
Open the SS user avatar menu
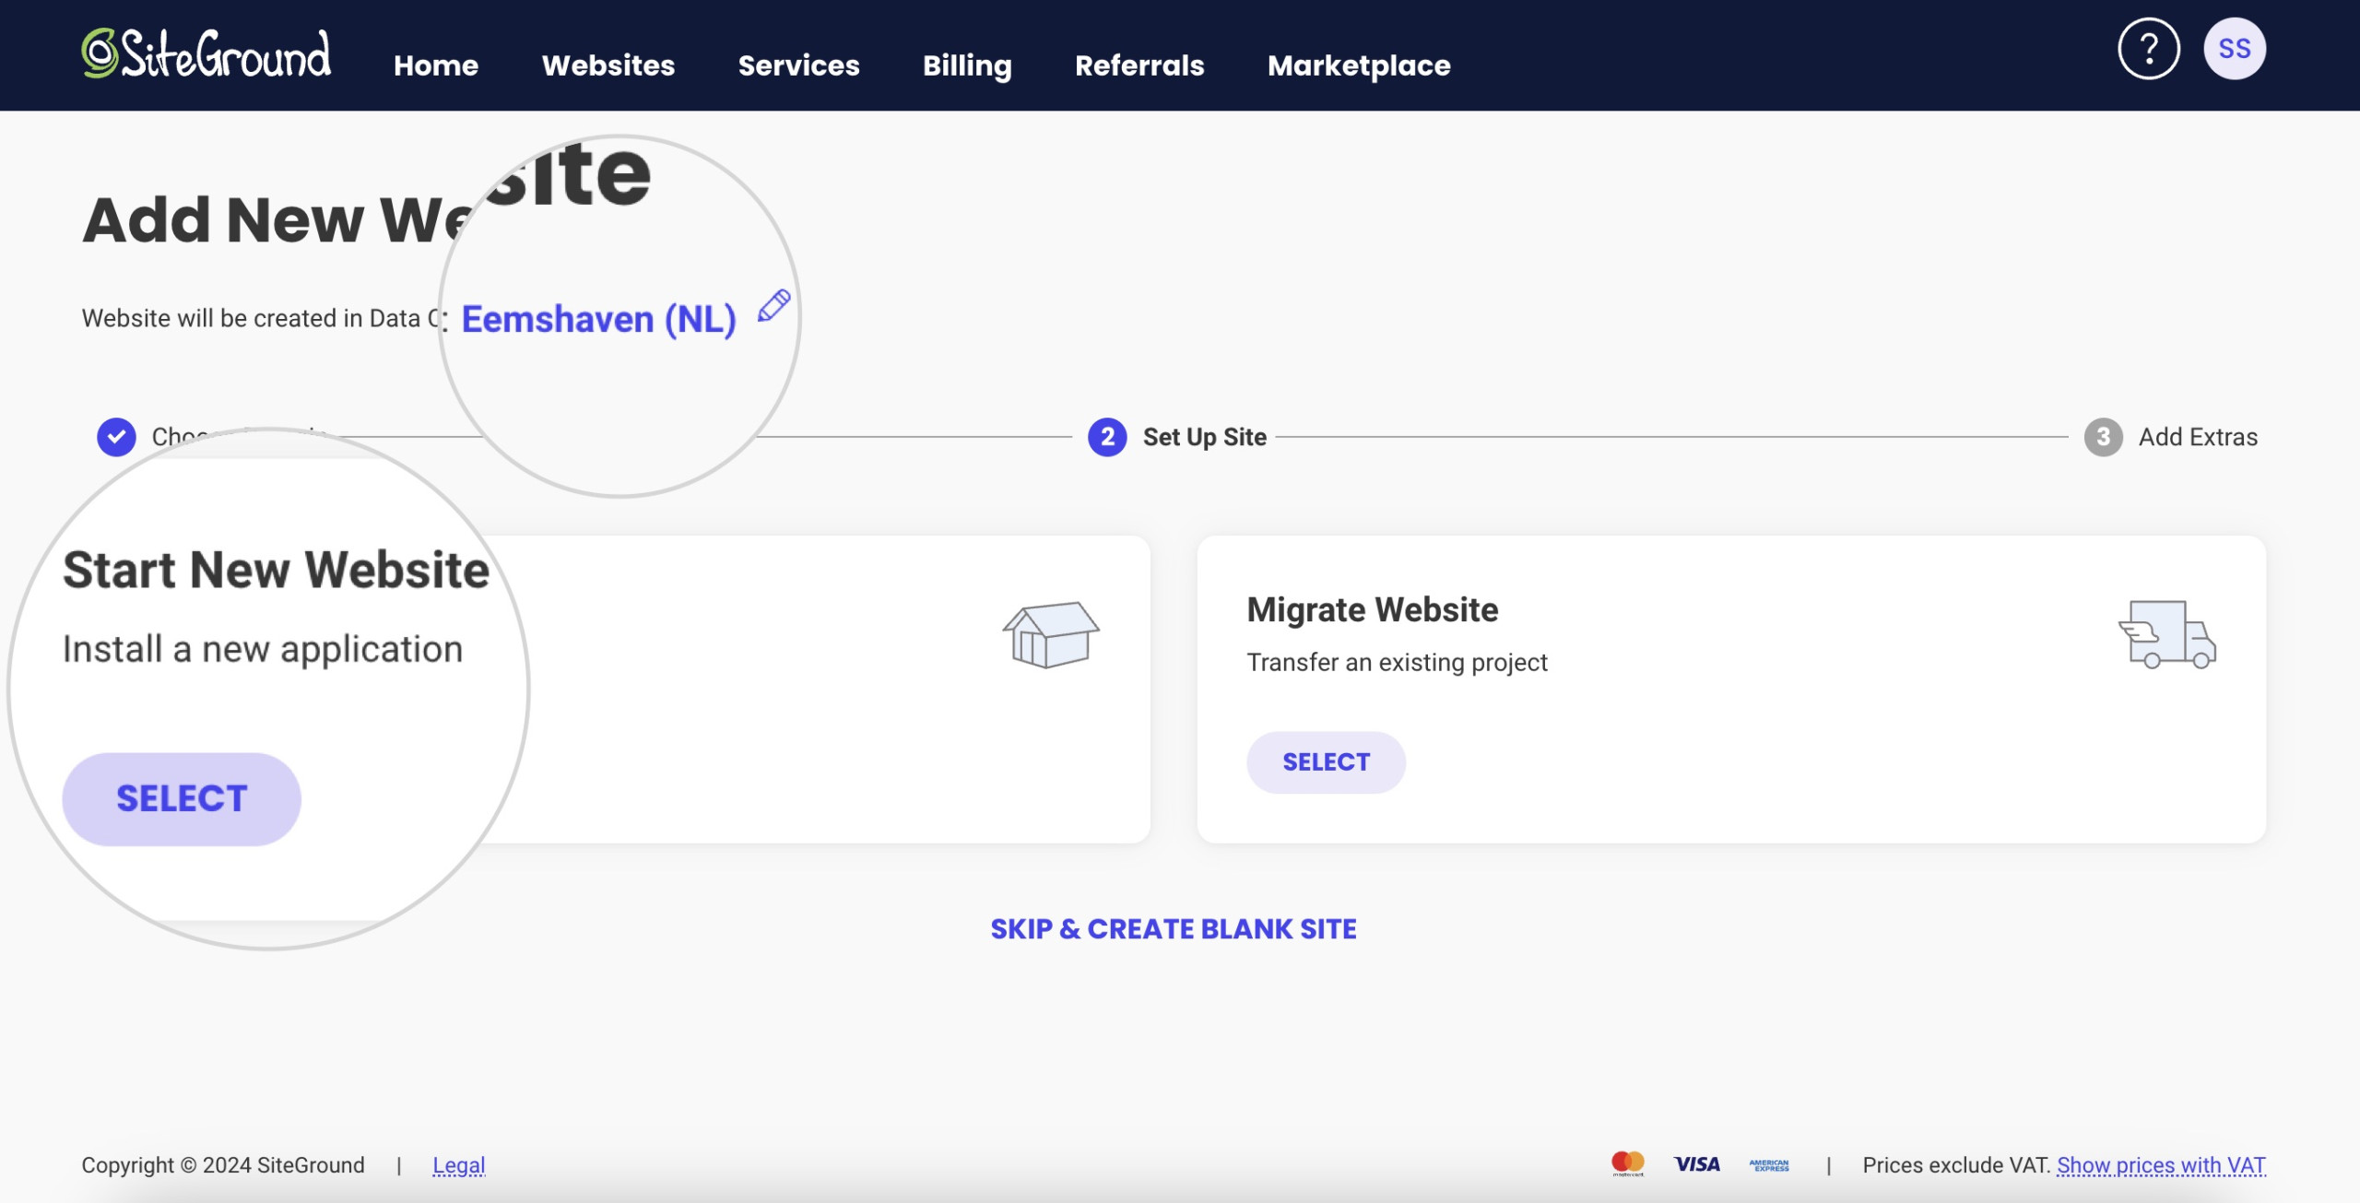[2235, 49]
